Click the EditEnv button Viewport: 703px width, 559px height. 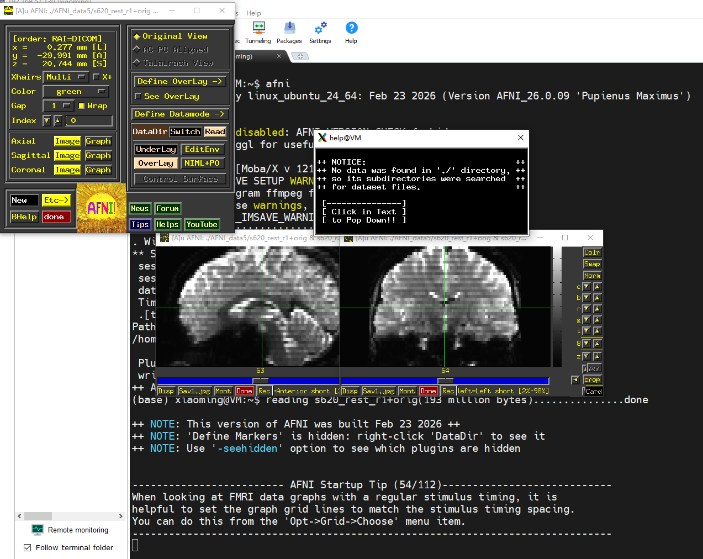(x=202, y=149)
